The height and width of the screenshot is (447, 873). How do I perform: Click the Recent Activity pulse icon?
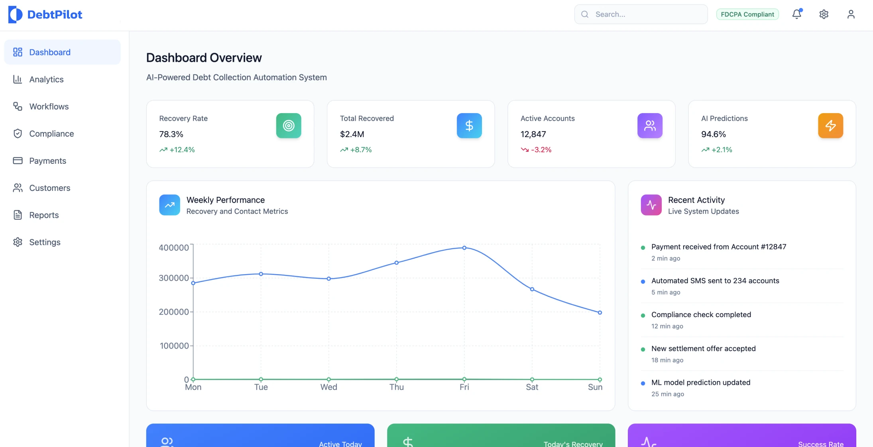(x=651, y=205)
